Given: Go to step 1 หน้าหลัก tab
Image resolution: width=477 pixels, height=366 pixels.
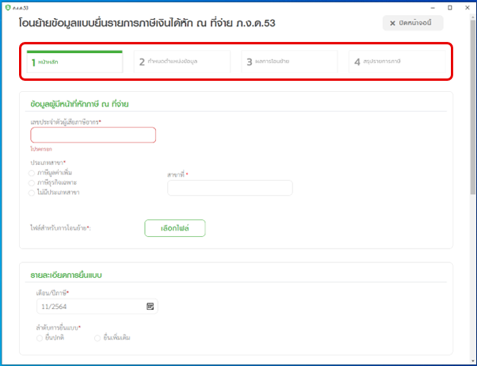Looking at the screenshot, I should point(74,62).
